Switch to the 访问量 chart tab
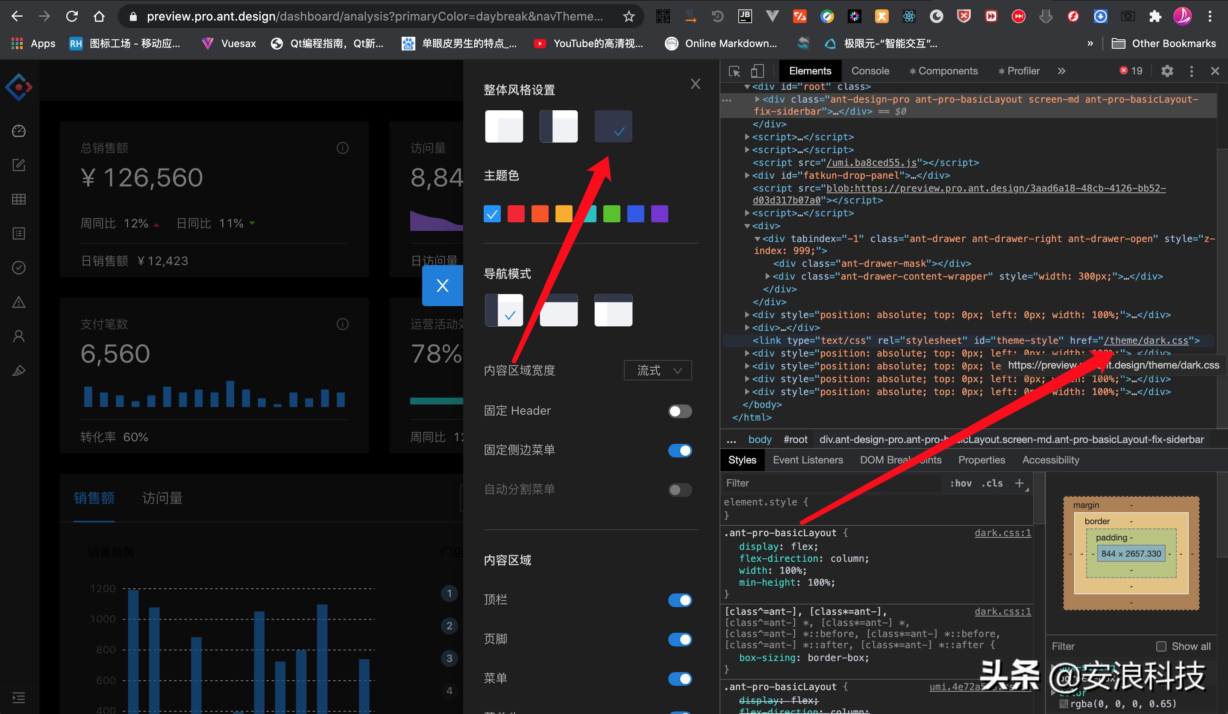Screen dimensions: 1228x714 point(162,498)
